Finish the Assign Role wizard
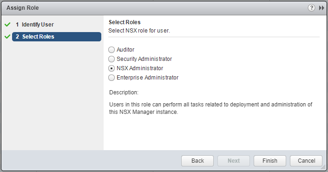The image size is (328, 172). (270, 161)
